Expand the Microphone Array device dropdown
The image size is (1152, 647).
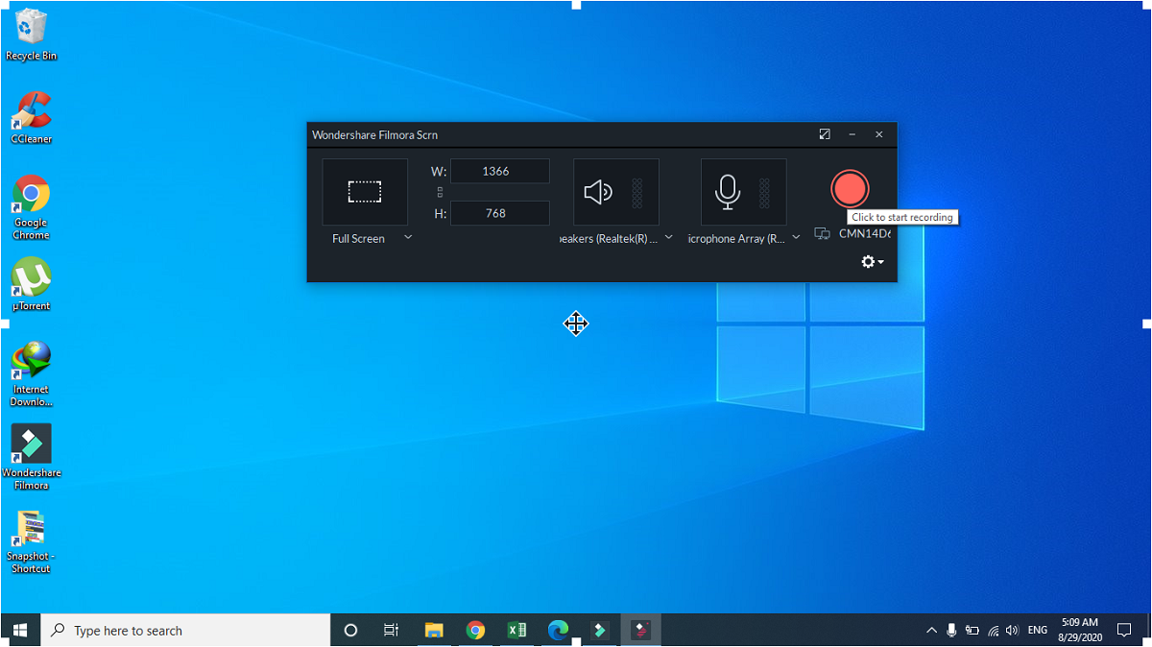pyautogui.click(x=796, y=237)
